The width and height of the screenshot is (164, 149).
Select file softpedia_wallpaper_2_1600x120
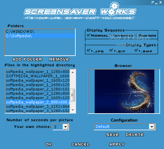click(38, 98)
